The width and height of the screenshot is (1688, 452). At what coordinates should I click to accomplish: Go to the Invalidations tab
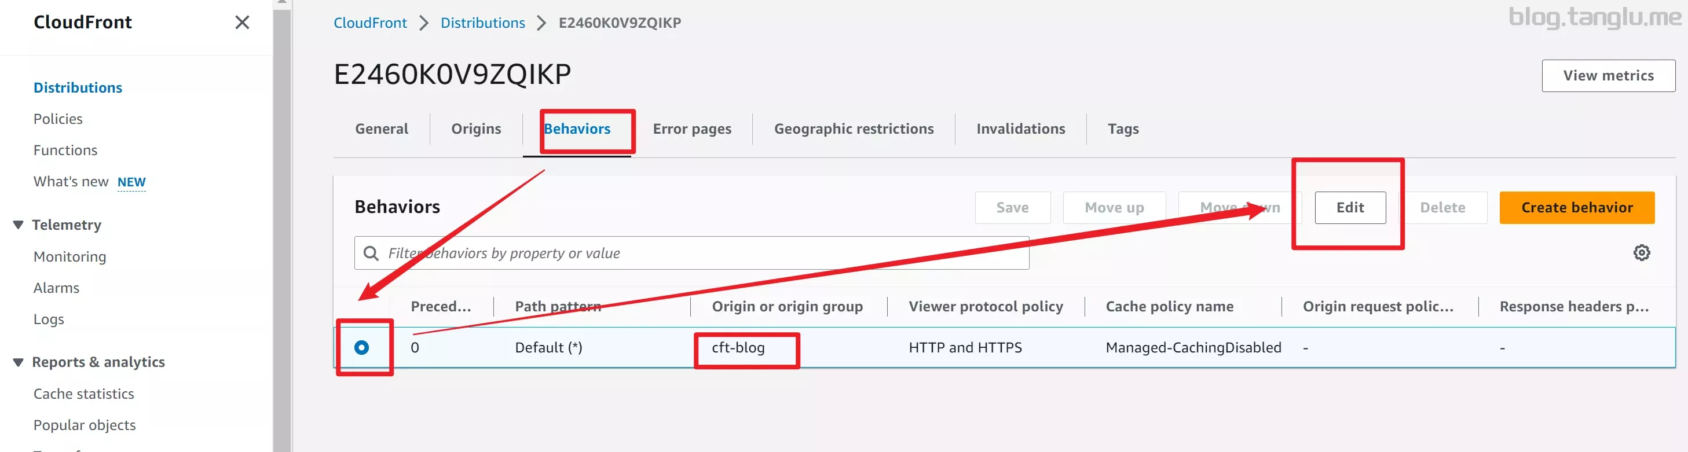coord(1020,128)
